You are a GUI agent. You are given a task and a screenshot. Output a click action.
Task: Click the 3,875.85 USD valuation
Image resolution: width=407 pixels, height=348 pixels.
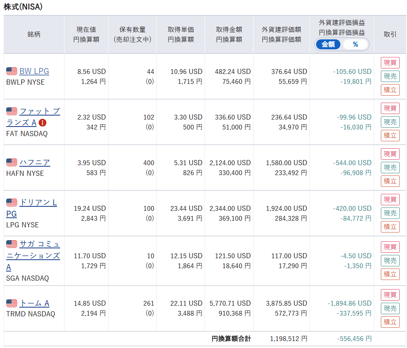pos(287,303)
